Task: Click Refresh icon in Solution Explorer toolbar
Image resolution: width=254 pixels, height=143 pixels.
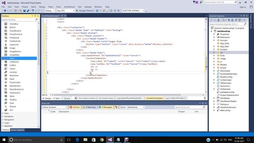Action: (232, 20)
